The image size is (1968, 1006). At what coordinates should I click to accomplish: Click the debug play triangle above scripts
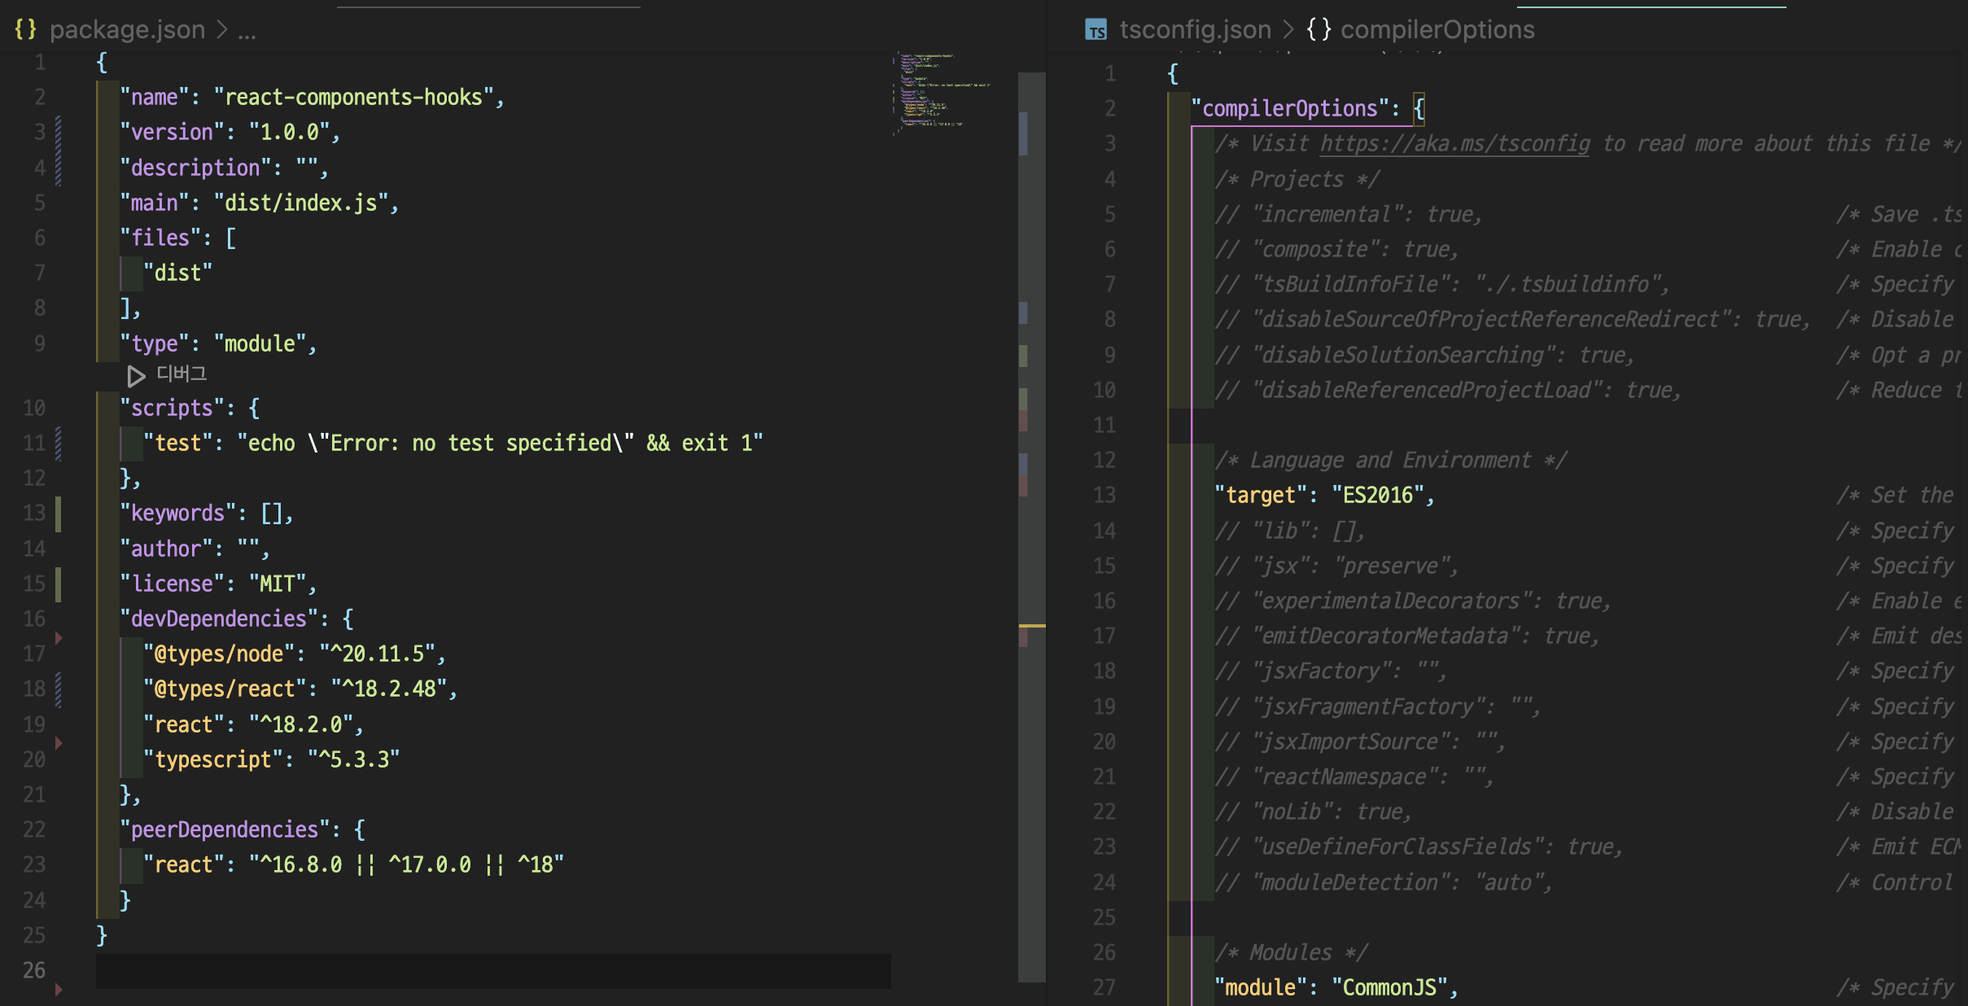click(136, 376)
